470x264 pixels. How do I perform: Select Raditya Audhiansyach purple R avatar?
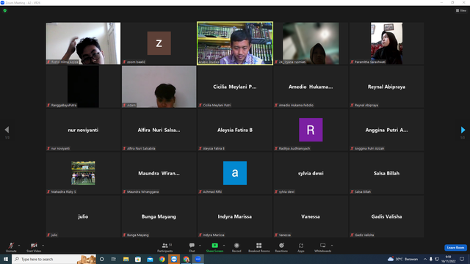pos(311,130)
